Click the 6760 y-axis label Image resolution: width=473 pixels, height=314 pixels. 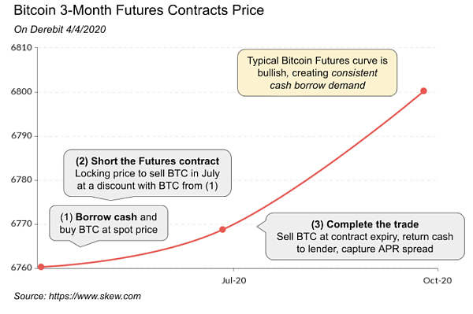21,268
